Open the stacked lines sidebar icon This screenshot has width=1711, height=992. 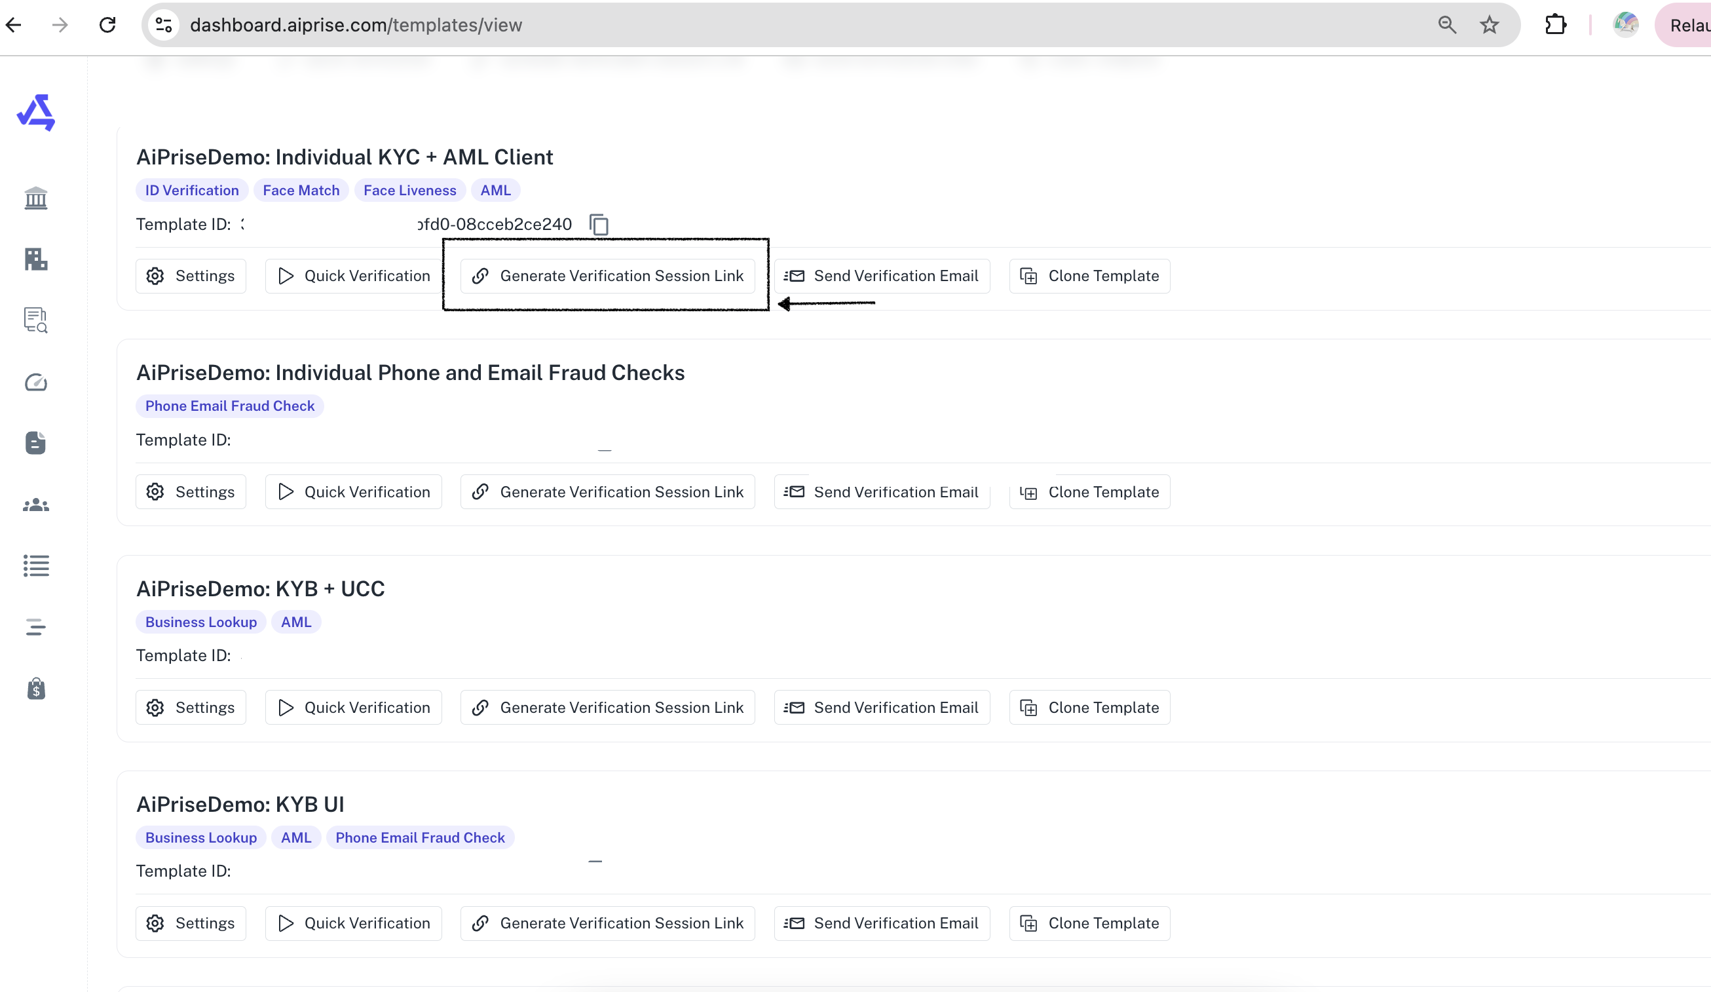36,626
